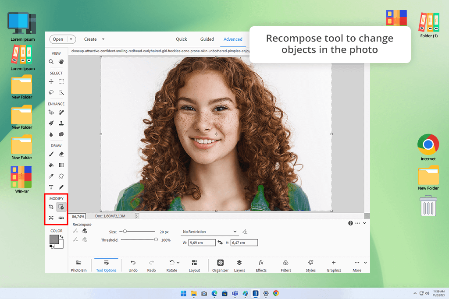
Task: Select the Eraser tool
Action: 61,154
